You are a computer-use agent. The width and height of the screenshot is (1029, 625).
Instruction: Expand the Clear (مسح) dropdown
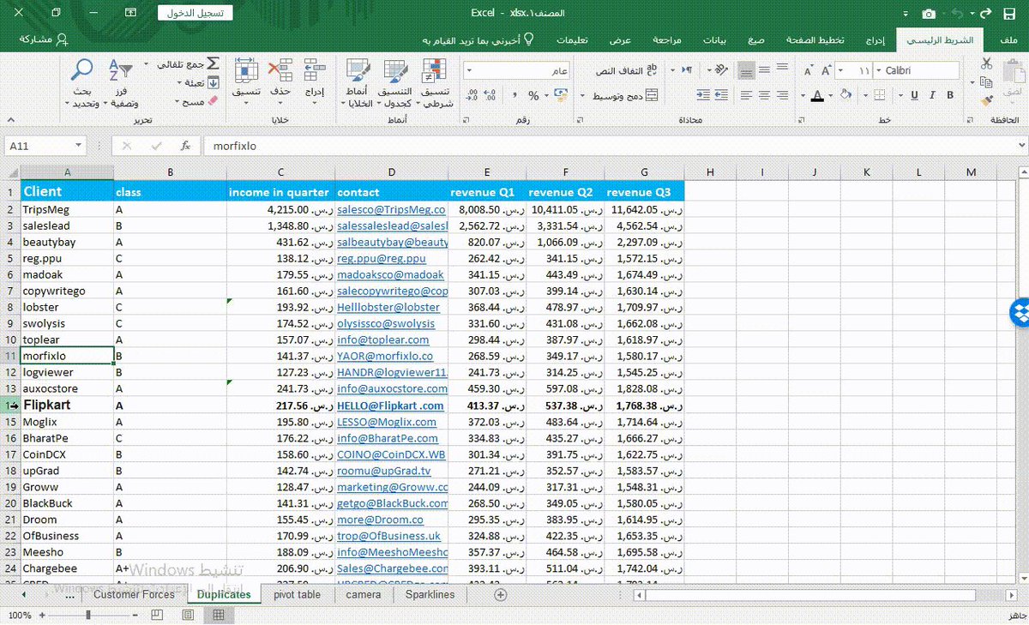tap(178, 101)
